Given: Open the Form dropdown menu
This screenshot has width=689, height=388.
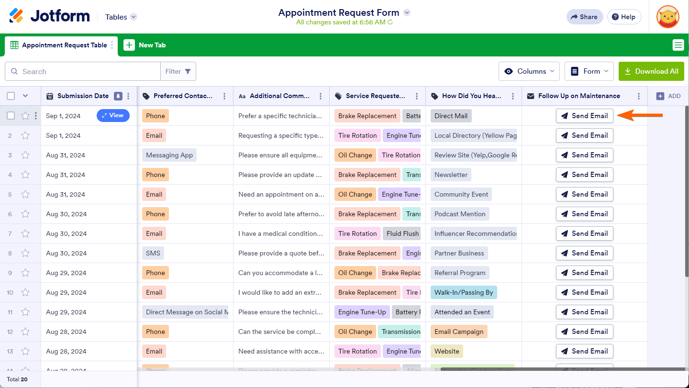Looking at the screenshot, I should pyautogui.click(x=589, y=71).
